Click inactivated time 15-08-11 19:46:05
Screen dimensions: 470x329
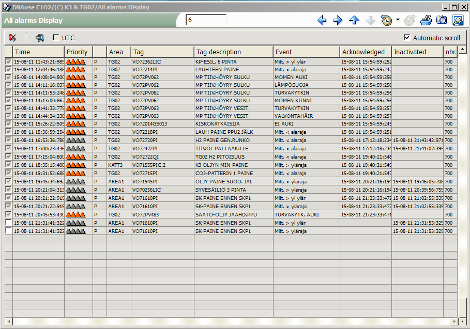pos(418,181)
